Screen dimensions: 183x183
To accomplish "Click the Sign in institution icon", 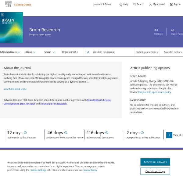I will pos(171,4).
